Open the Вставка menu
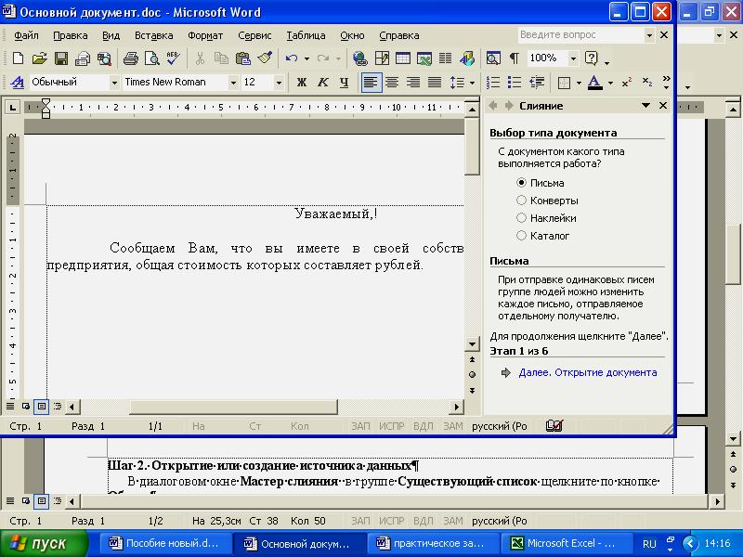 point(153,35)
